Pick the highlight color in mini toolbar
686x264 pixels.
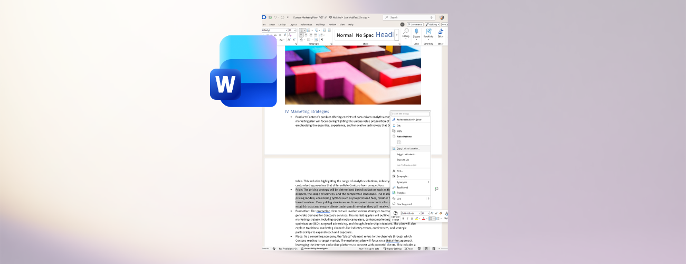pyautogui.click(x=416, y=219)
